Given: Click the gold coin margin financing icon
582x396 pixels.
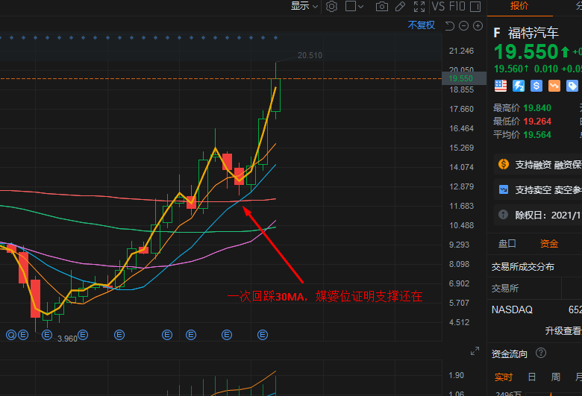Looking at the screenshot, I should click(x=504, y=164).
